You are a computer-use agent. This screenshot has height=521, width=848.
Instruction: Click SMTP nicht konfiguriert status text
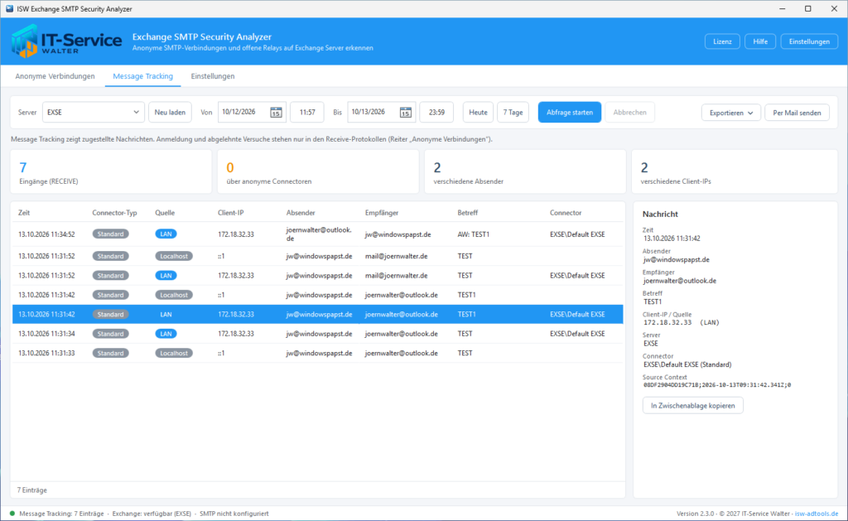point(234,514)
